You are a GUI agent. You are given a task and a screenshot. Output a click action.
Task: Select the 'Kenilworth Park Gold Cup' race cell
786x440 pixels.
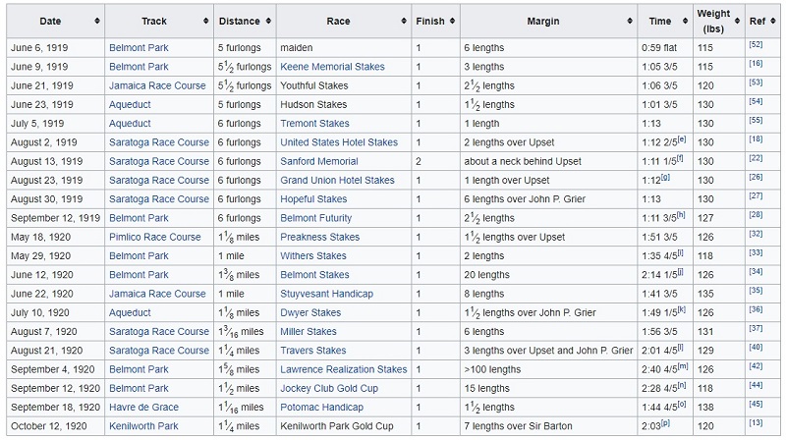(343, 426)
